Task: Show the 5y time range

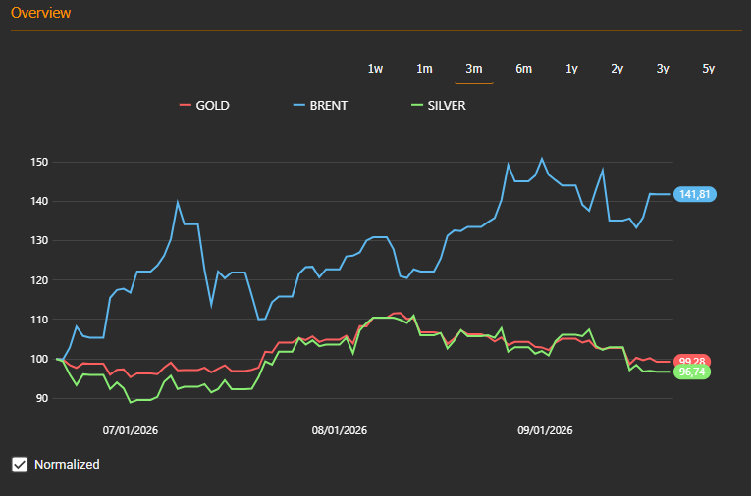Action: 709,69
